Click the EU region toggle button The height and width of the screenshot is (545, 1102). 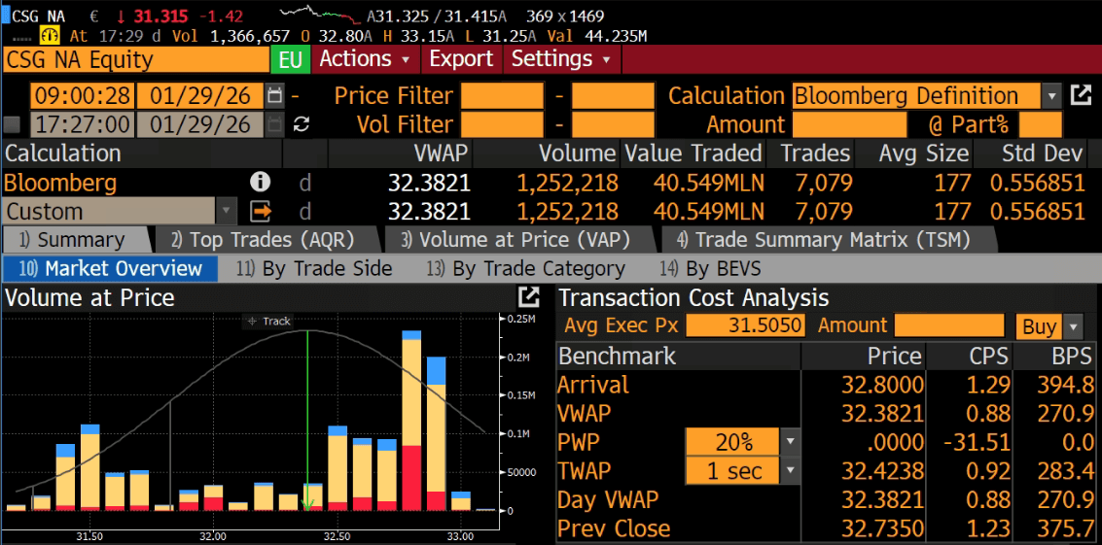coord(290,59)
